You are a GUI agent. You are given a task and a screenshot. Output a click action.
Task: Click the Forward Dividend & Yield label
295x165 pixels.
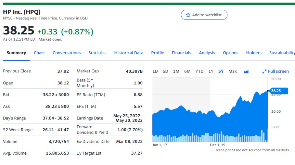click(x=92, y=130)
